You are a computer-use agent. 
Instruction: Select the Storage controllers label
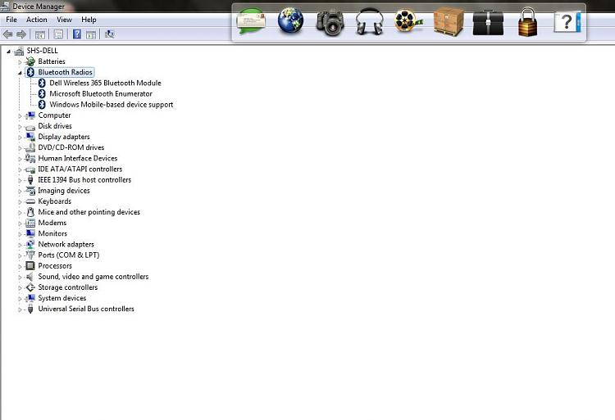click(68, 287)
